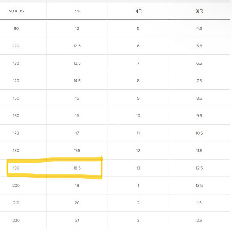Click US size 10 in 미국 column

click(x=138, y=116)
